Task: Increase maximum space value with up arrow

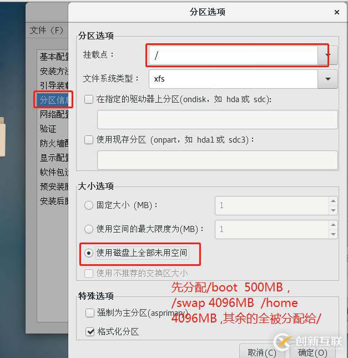Action: [x=333, y=225]
